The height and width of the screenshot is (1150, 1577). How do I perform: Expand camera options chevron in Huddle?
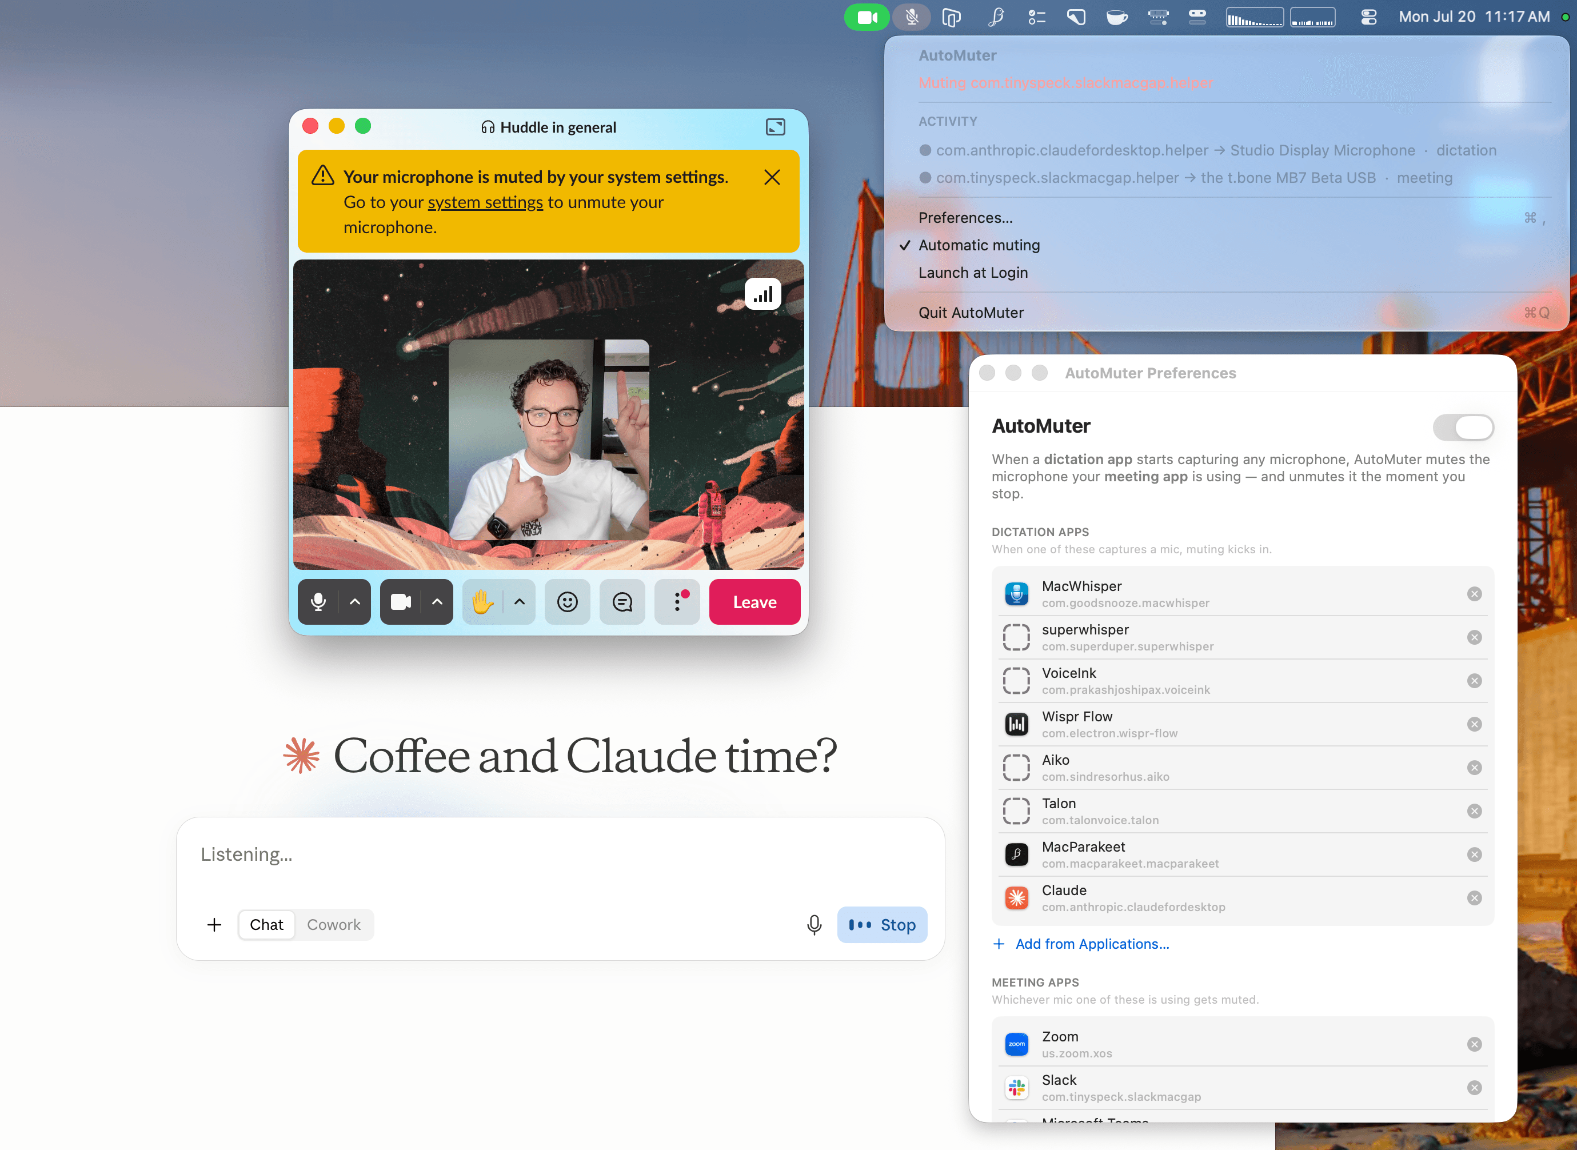[437, 602]
